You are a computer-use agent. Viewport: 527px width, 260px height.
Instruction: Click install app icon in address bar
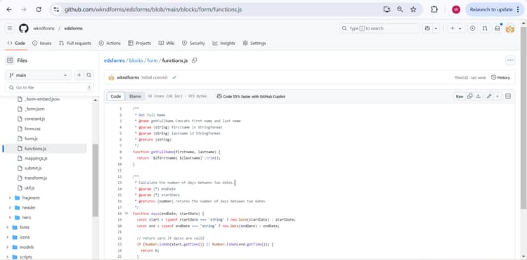[387, 10]
